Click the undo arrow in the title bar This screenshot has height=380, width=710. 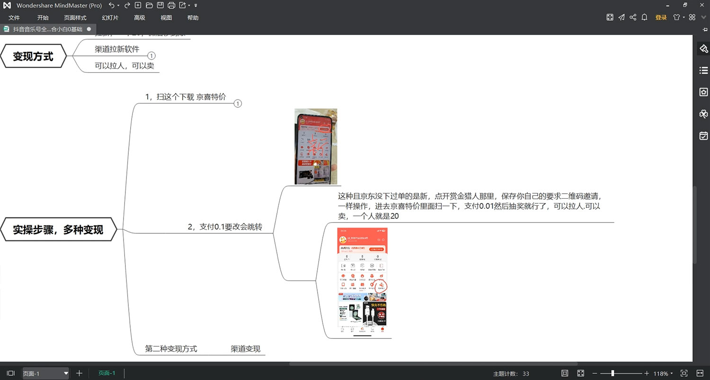tap(112, 5)
